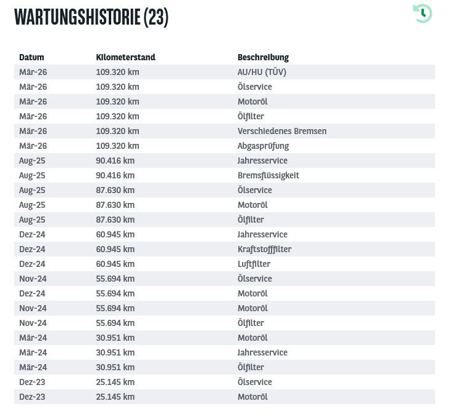Click the Kilometerstand column header
The height and width of the screenshot is (417, 454).
(x=126, y=57)
